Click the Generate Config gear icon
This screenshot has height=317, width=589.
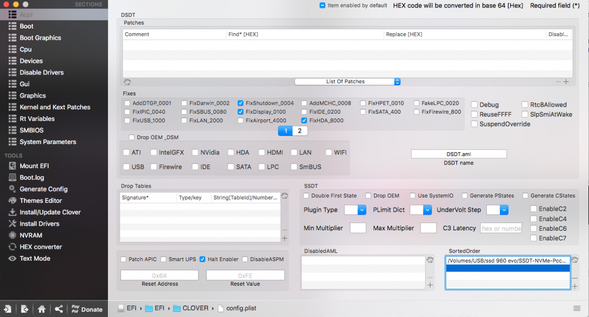click(12, 189)
